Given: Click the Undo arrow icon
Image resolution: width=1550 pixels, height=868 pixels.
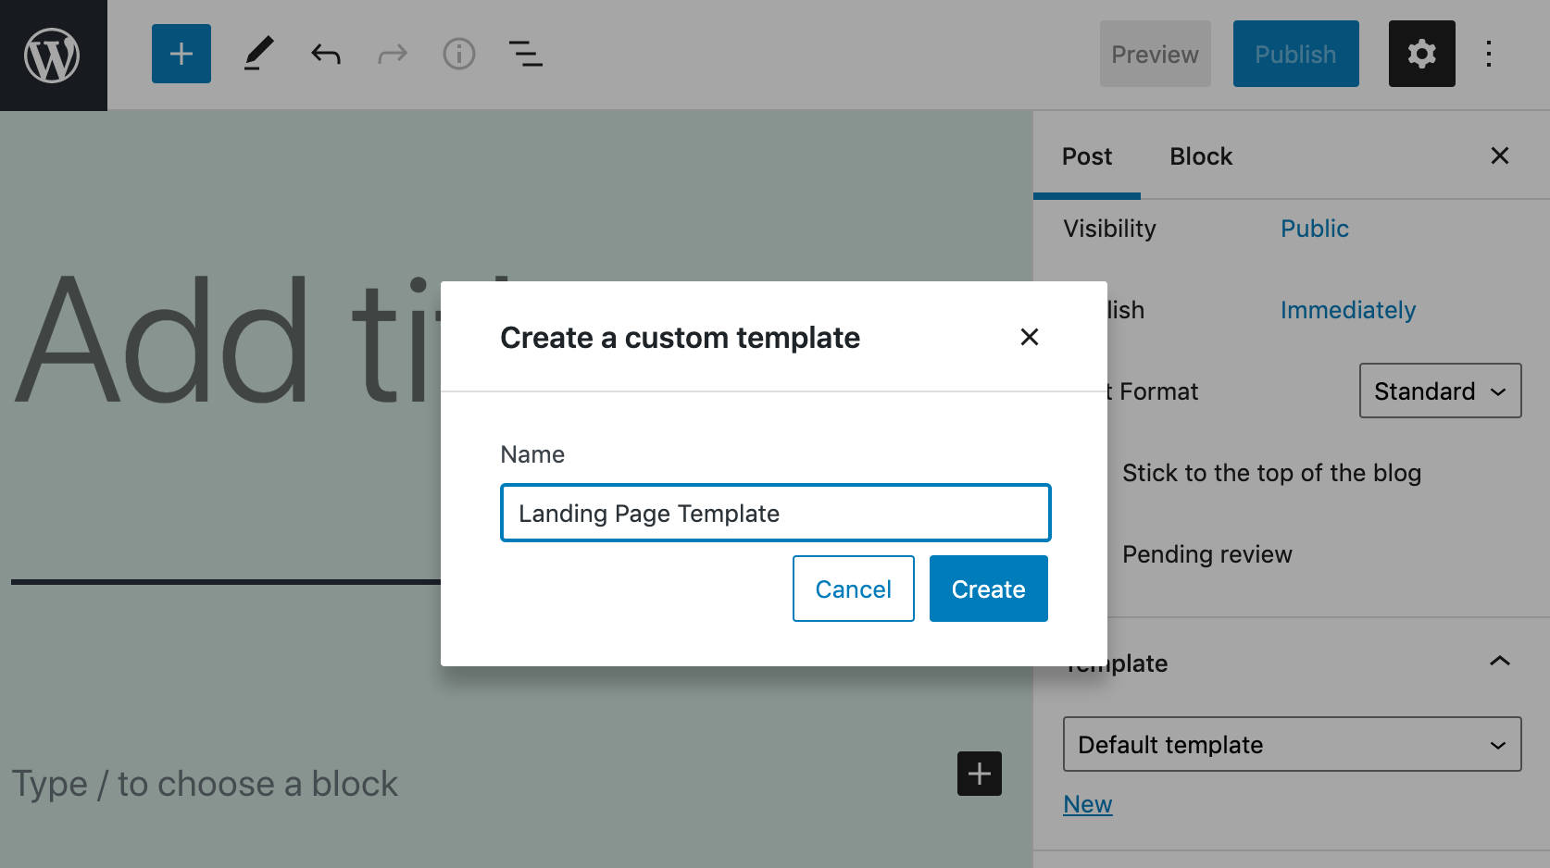Looking at the screenshot, I should point(326,54).
